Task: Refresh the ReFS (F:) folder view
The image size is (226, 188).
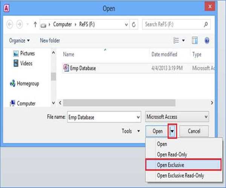Action: [134, 24]
